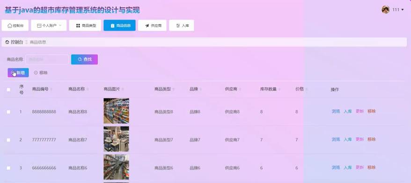
Task: Click the user avatar picture
Action: (386, 10)
